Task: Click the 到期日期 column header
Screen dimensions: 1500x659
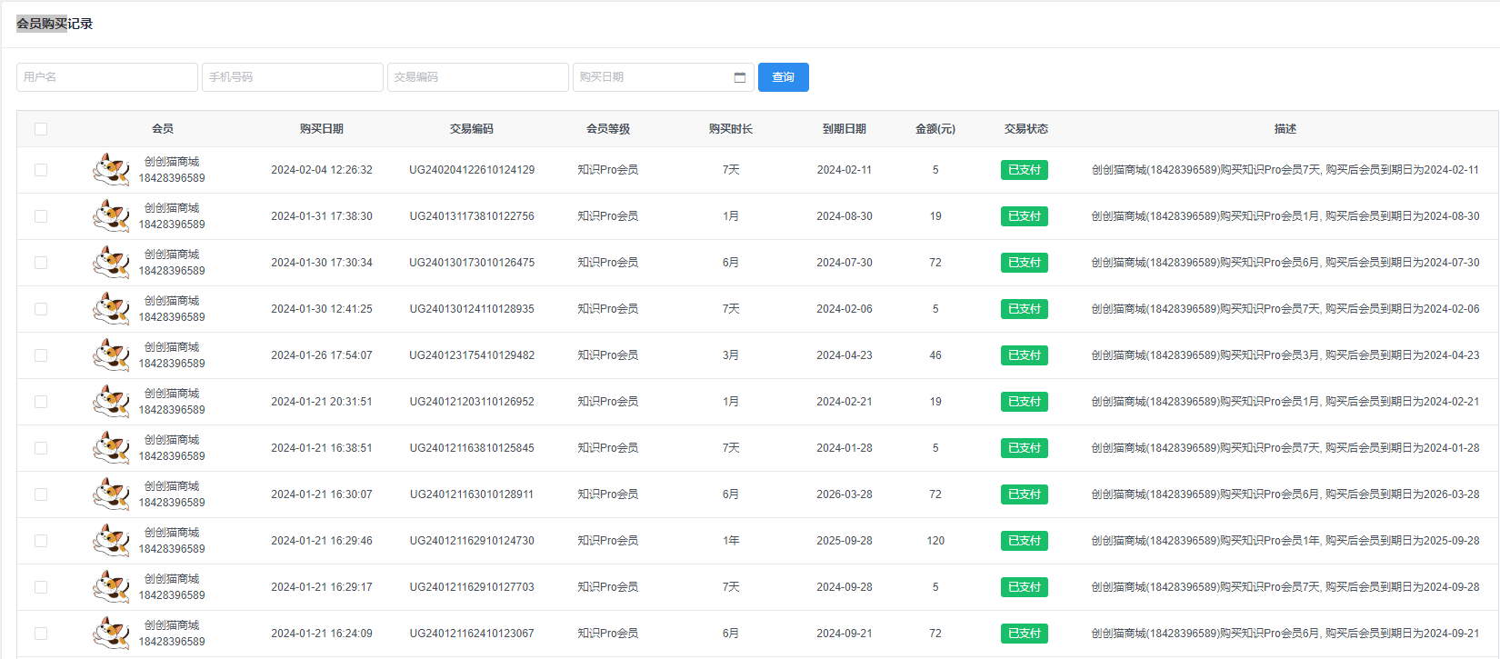Action: (x=845, y=129)
